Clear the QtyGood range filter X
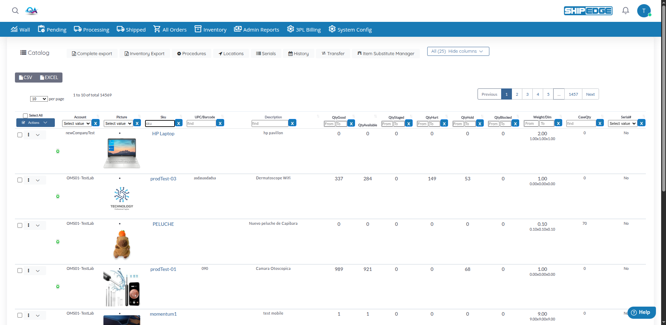This screenshot has width=666, height=325. 351,123
